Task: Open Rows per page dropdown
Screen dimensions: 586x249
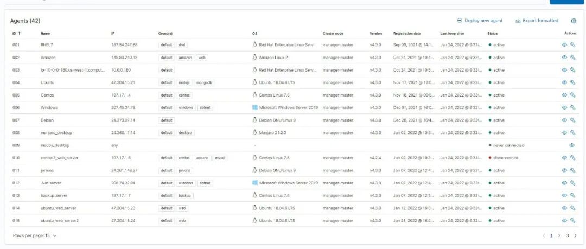Action: pyautogui.click(x=35, y=235)
